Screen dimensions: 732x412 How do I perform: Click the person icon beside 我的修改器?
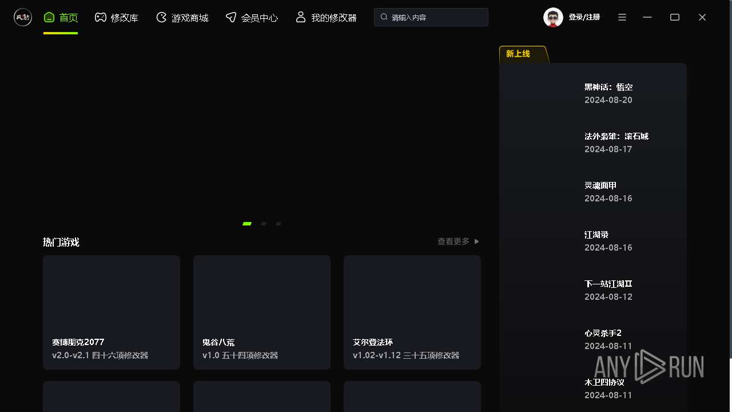point(301,17)
